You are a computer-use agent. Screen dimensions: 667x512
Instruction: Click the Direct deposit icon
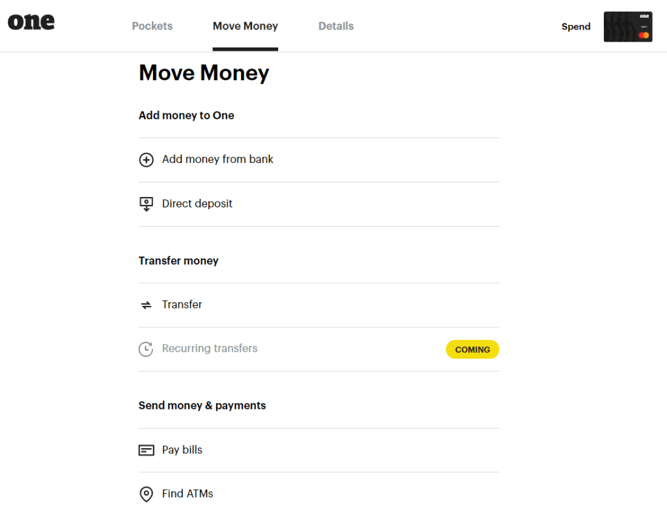[147, 204]
